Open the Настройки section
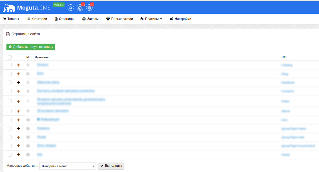 180,19
